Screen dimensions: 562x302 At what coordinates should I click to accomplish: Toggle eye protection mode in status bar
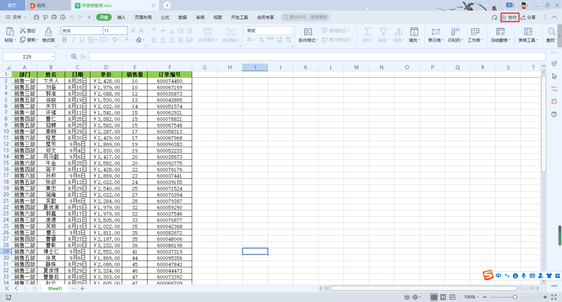pyautogui.click(x=407, y=297)
